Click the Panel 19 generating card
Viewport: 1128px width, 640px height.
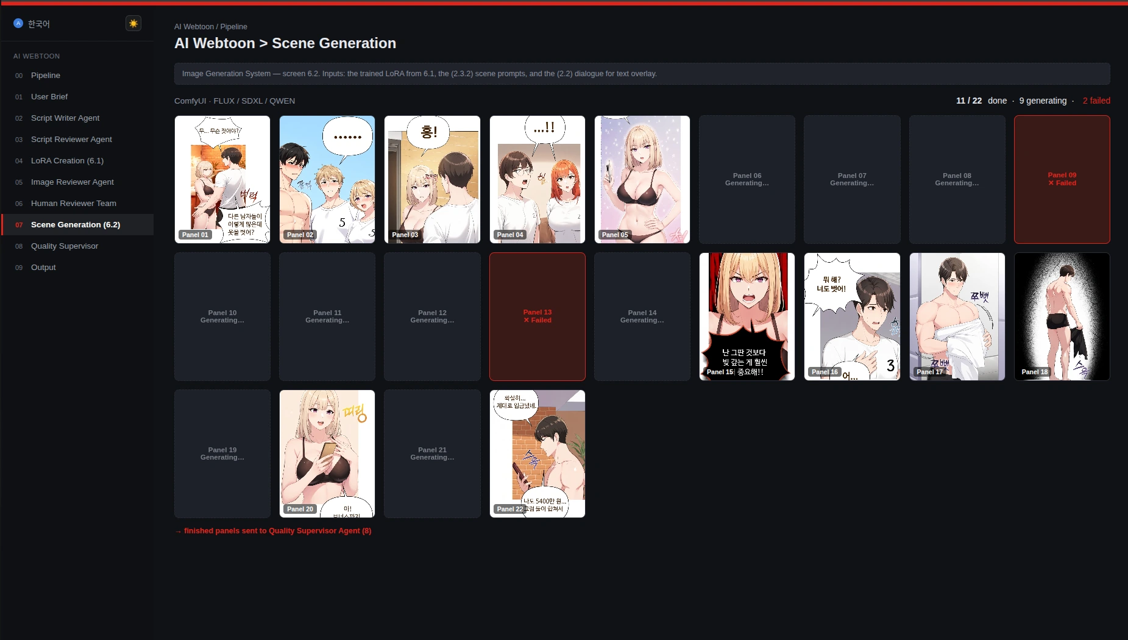(222, 453)
